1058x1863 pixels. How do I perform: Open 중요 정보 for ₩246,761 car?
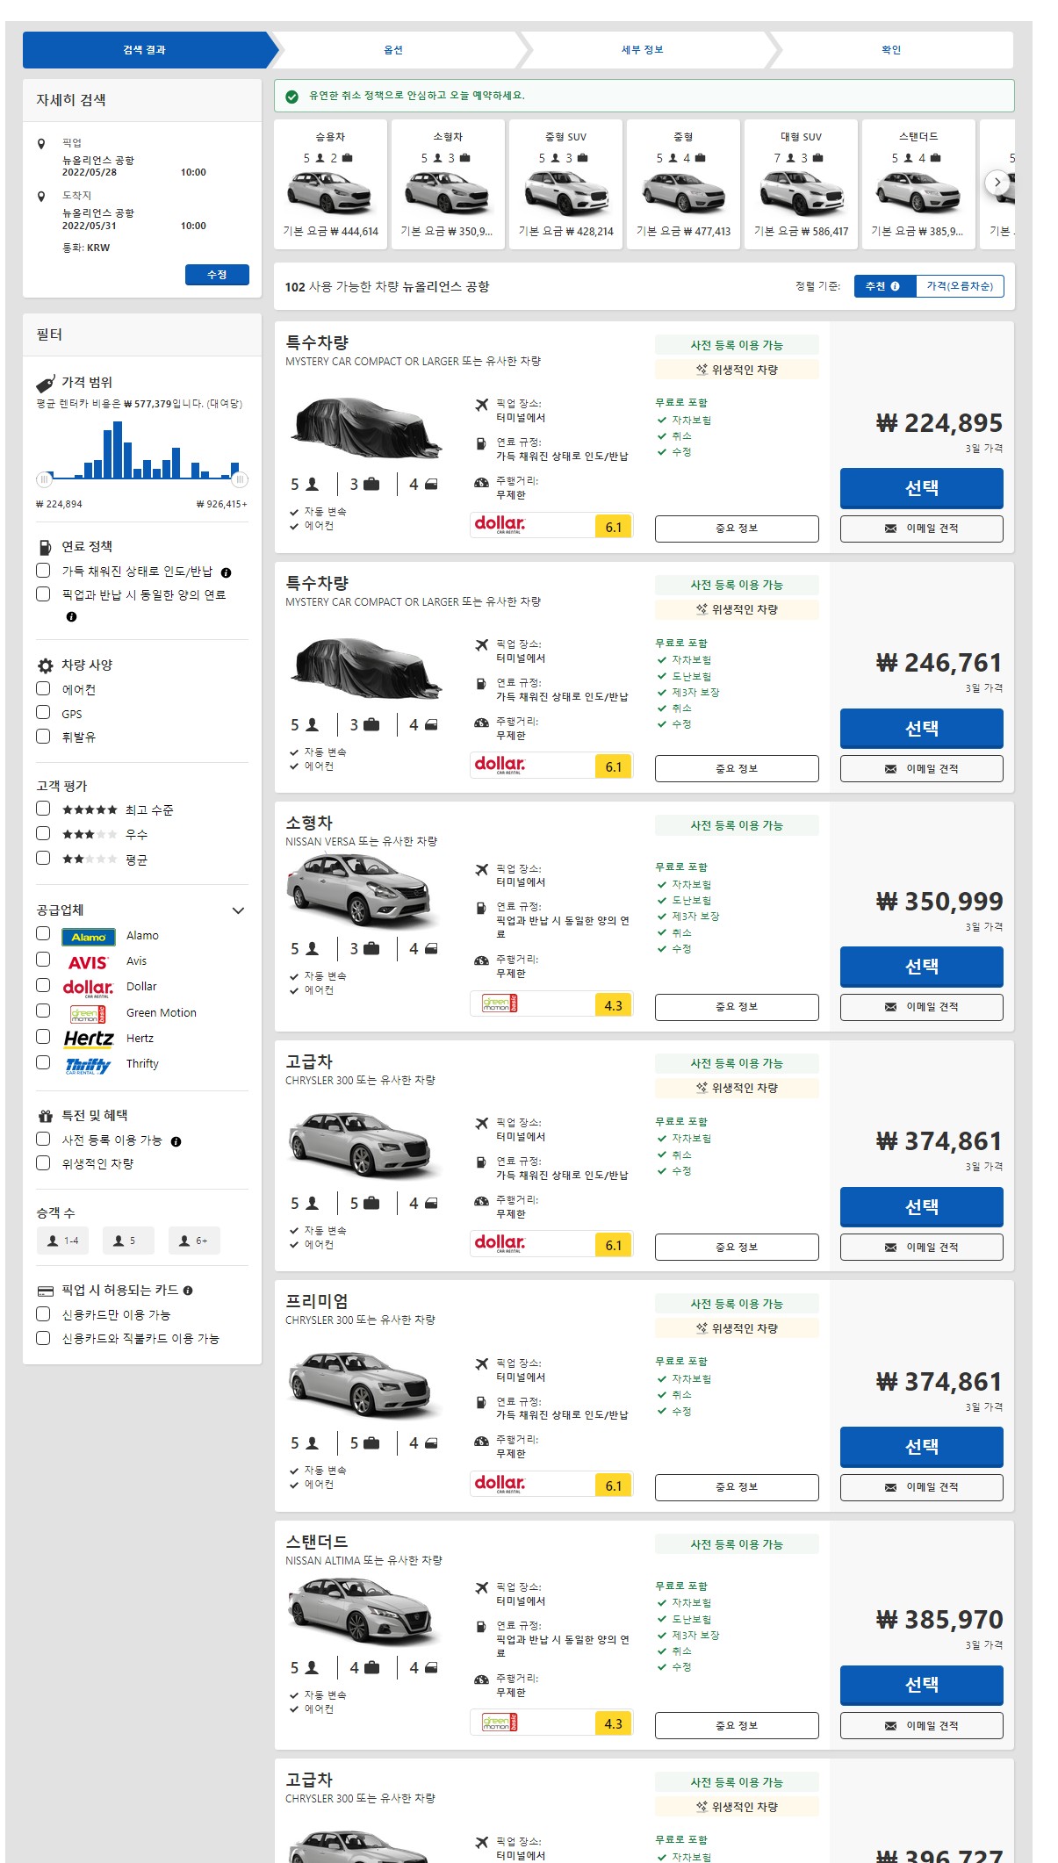click(737, 769)
